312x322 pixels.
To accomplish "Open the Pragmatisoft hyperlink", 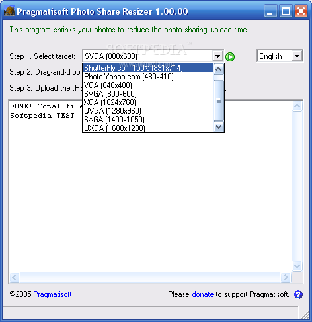I will point(52,294).
